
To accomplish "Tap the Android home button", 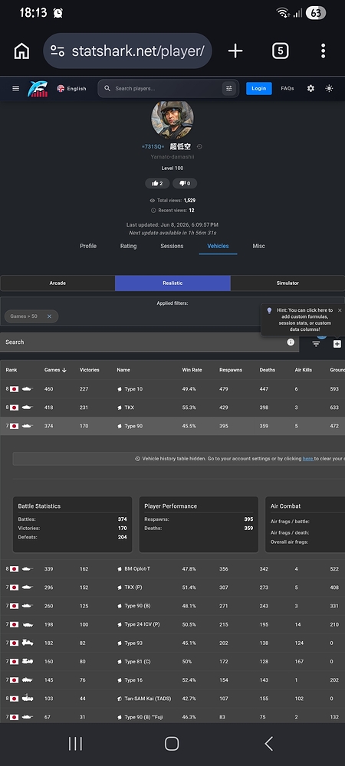I will [172, 744].
